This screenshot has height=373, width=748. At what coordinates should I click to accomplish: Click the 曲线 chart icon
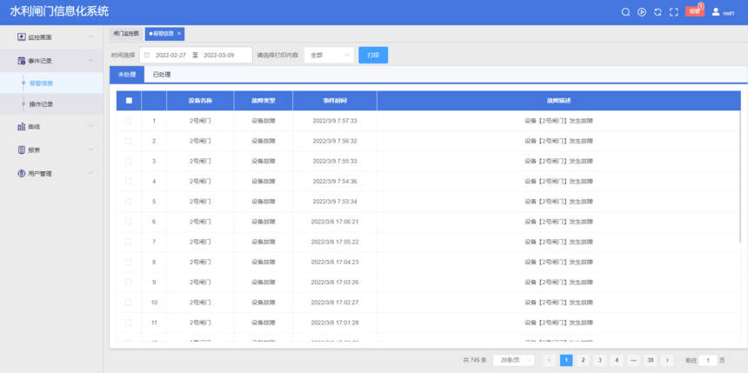[21, 126]
